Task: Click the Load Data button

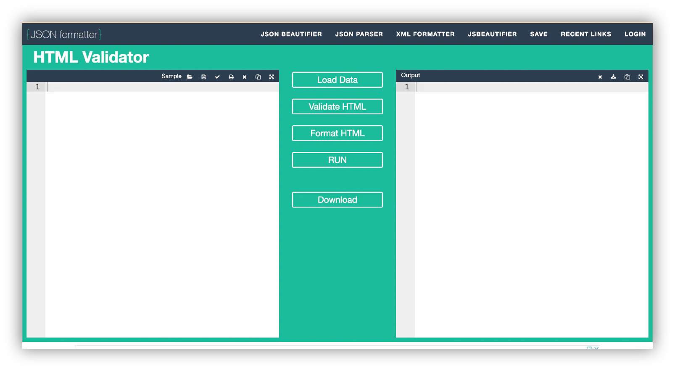Action: pos(337,80)
